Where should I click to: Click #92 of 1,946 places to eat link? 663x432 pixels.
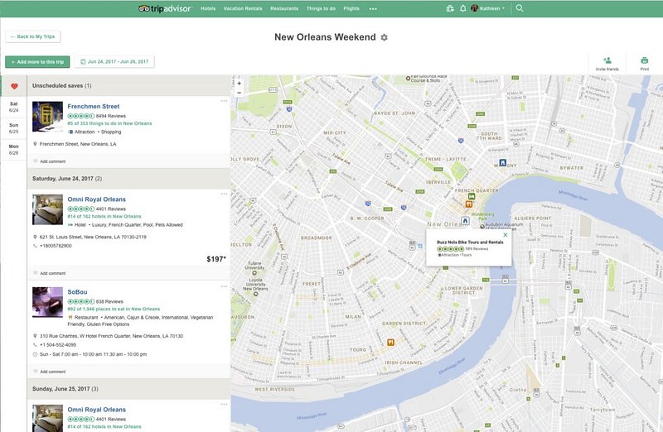coord(114,309)
